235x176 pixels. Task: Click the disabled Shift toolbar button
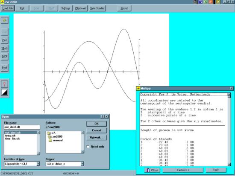pyautogui.click(x=51, y=8)
